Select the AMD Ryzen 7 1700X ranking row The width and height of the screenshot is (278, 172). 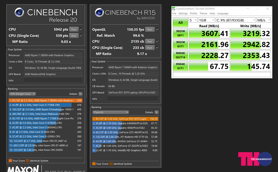(x=45, y=119)
